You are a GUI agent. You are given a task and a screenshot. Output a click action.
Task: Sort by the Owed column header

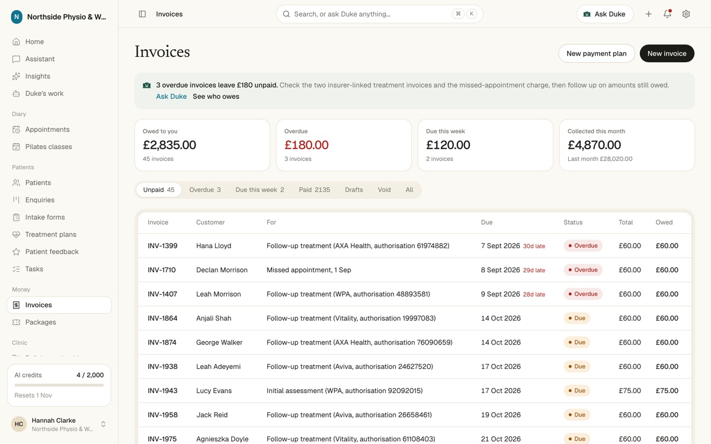[664, 223]
